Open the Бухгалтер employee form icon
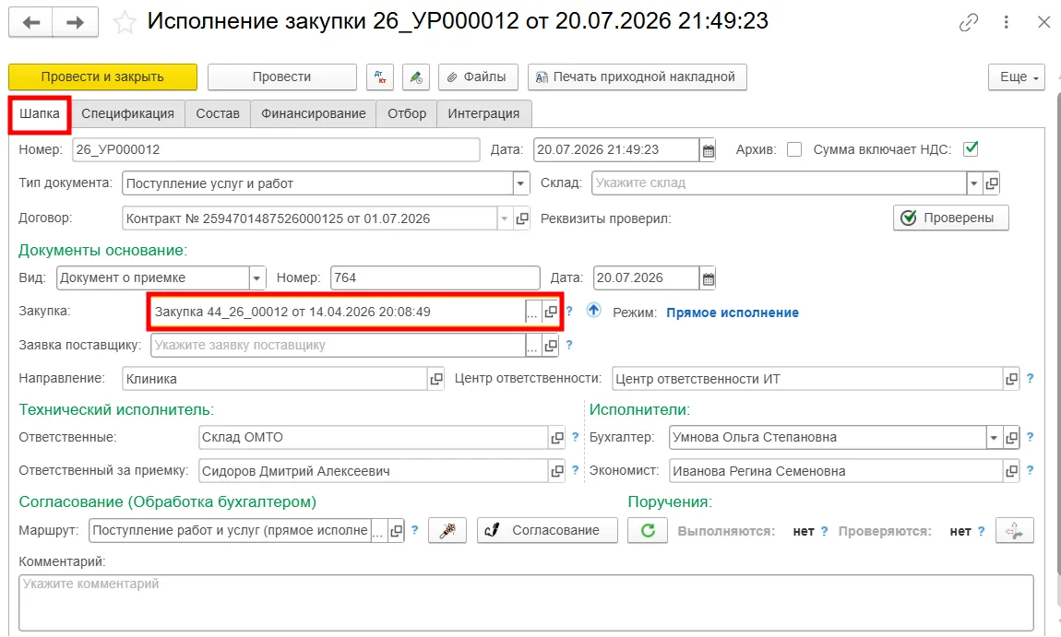Screen dimensions: 1061x637 coord(1011,438)
